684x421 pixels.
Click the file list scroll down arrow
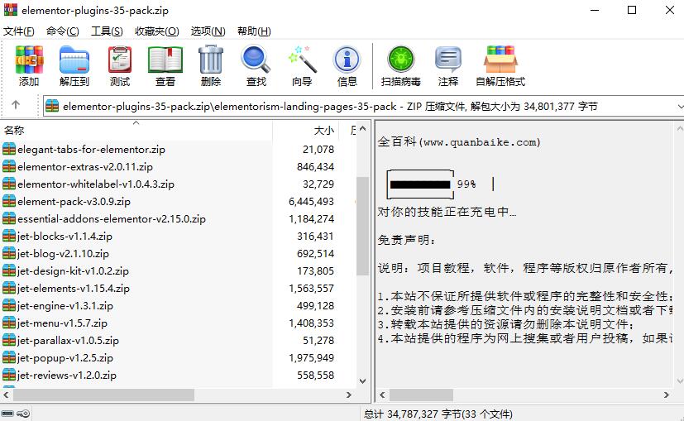click(x=362, y=380)
